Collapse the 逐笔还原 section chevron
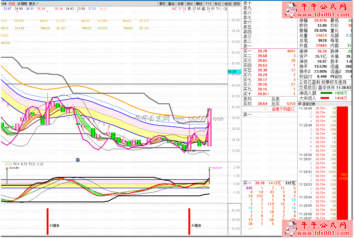The width and height of the screenshot is (354, 238). (x=300, y=104)
